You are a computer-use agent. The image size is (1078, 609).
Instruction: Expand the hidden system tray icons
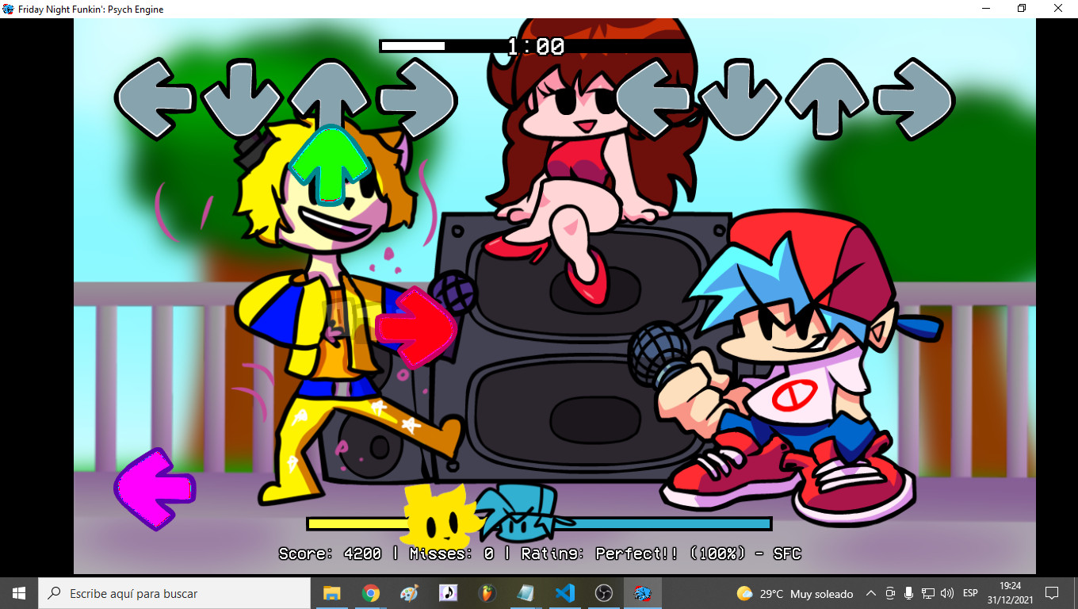[870, 593]
